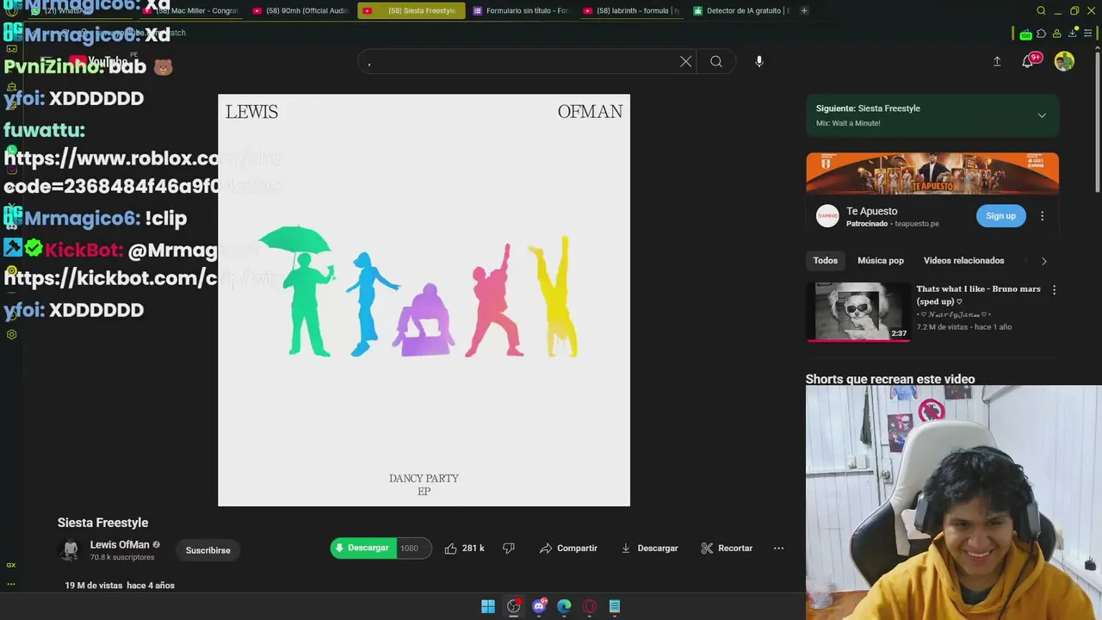The image size is (1102, 620).
Task: Start voice search with the microphone icon
Action: [758, 62]
